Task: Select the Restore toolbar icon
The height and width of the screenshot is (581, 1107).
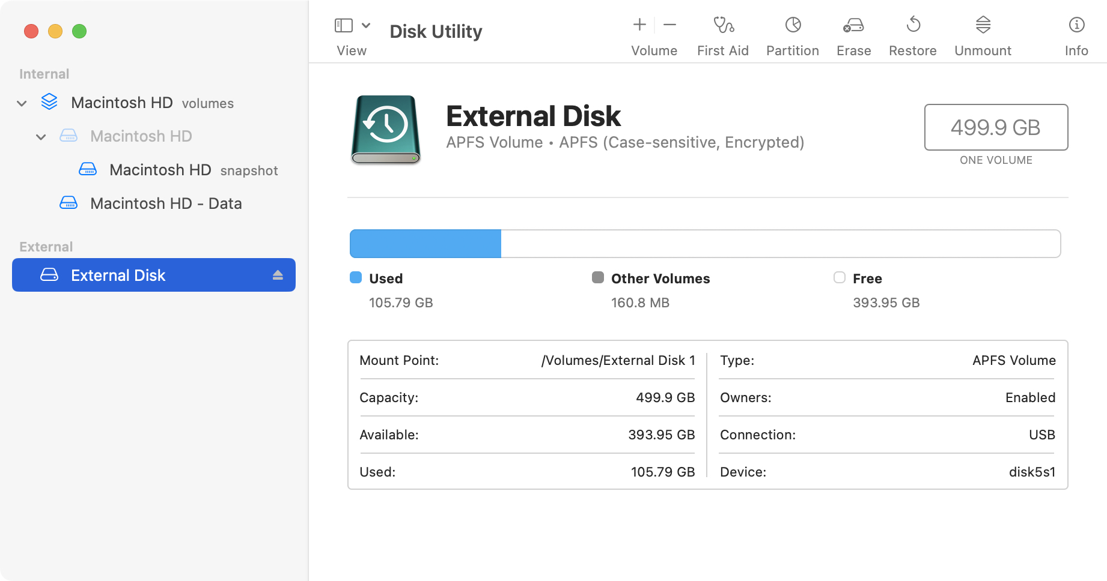Action: (x=912, y=25)
